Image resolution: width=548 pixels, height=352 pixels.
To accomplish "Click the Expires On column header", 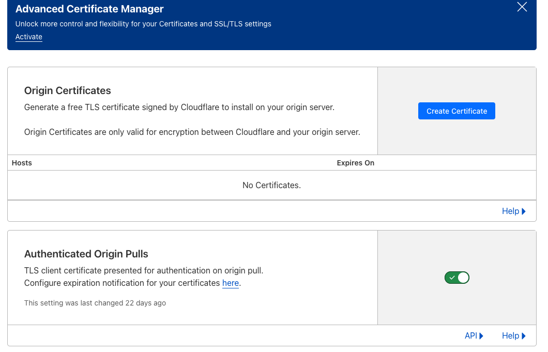I will point(355,163).
